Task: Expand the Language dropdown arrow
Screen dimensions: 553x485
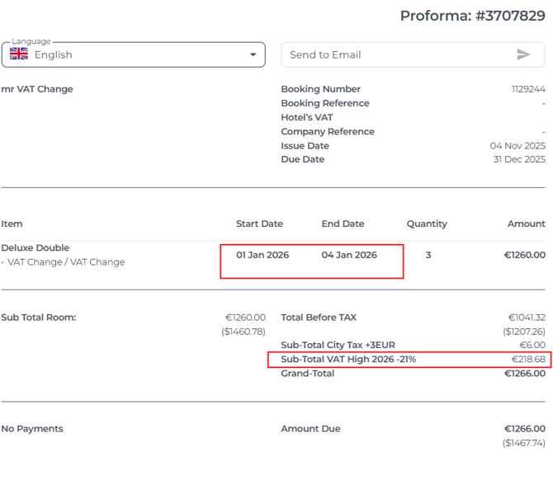Action: coord(253,55)
